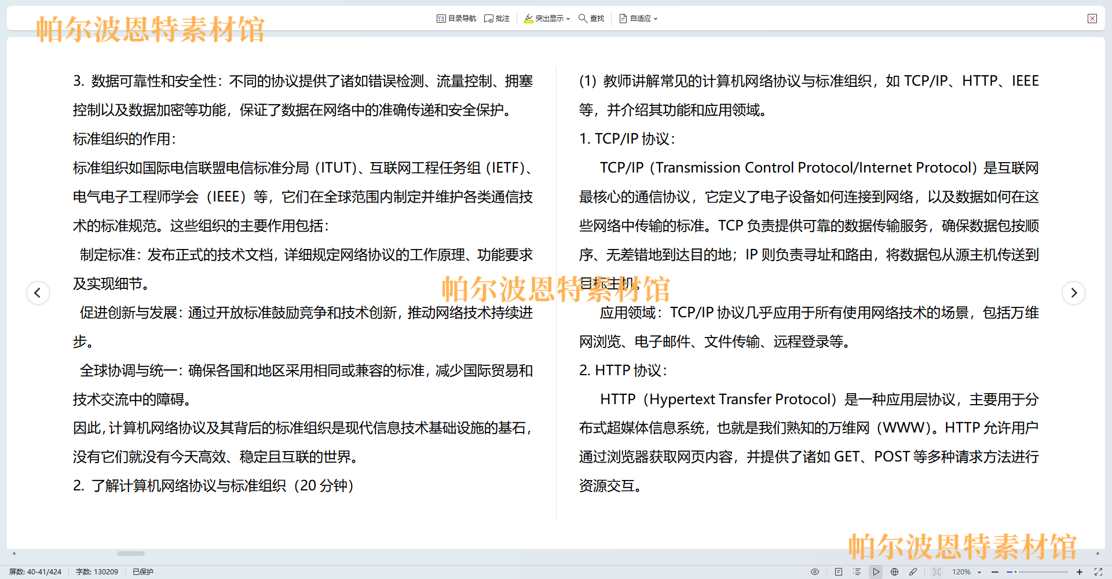Expand the 突出显示 dropdown arrow
The width and height of the screenshot is (1112, 579).
[568, 19]
